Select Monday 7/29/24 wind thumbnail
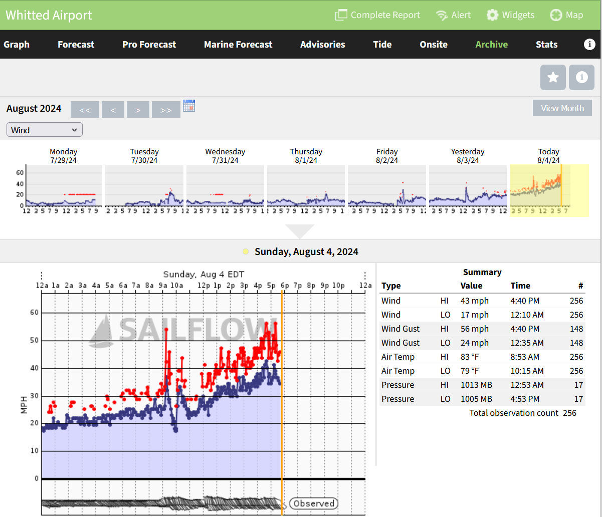Viewport: 602px width, 517px height. click(x=63, y=185)
